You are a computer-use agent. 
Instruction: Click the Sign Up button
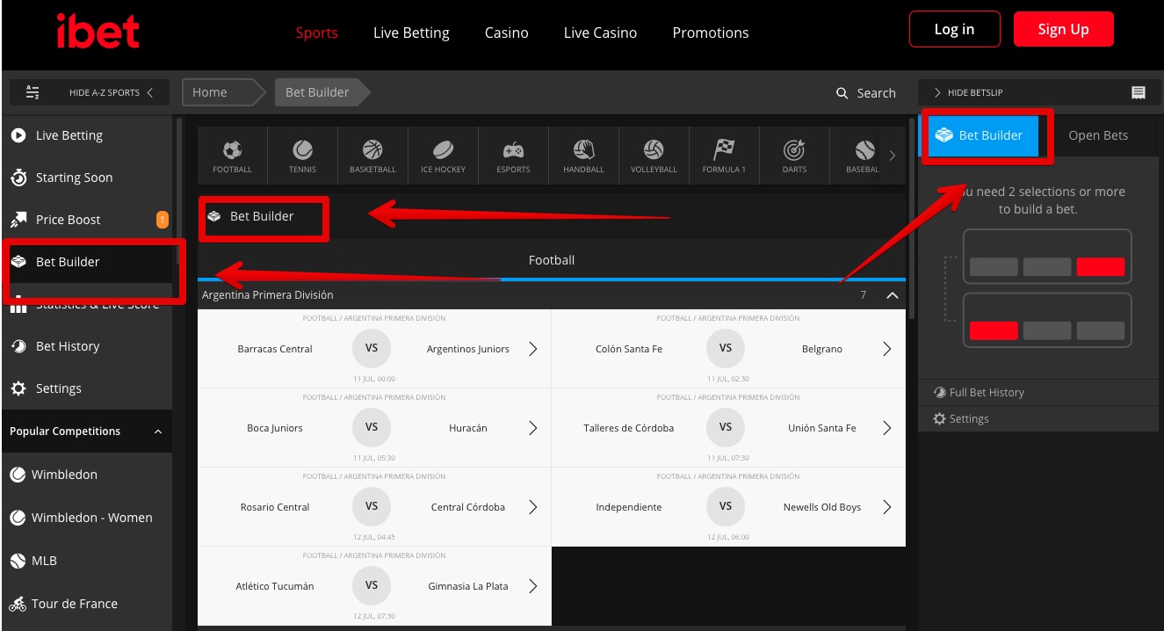[1063, 29]
